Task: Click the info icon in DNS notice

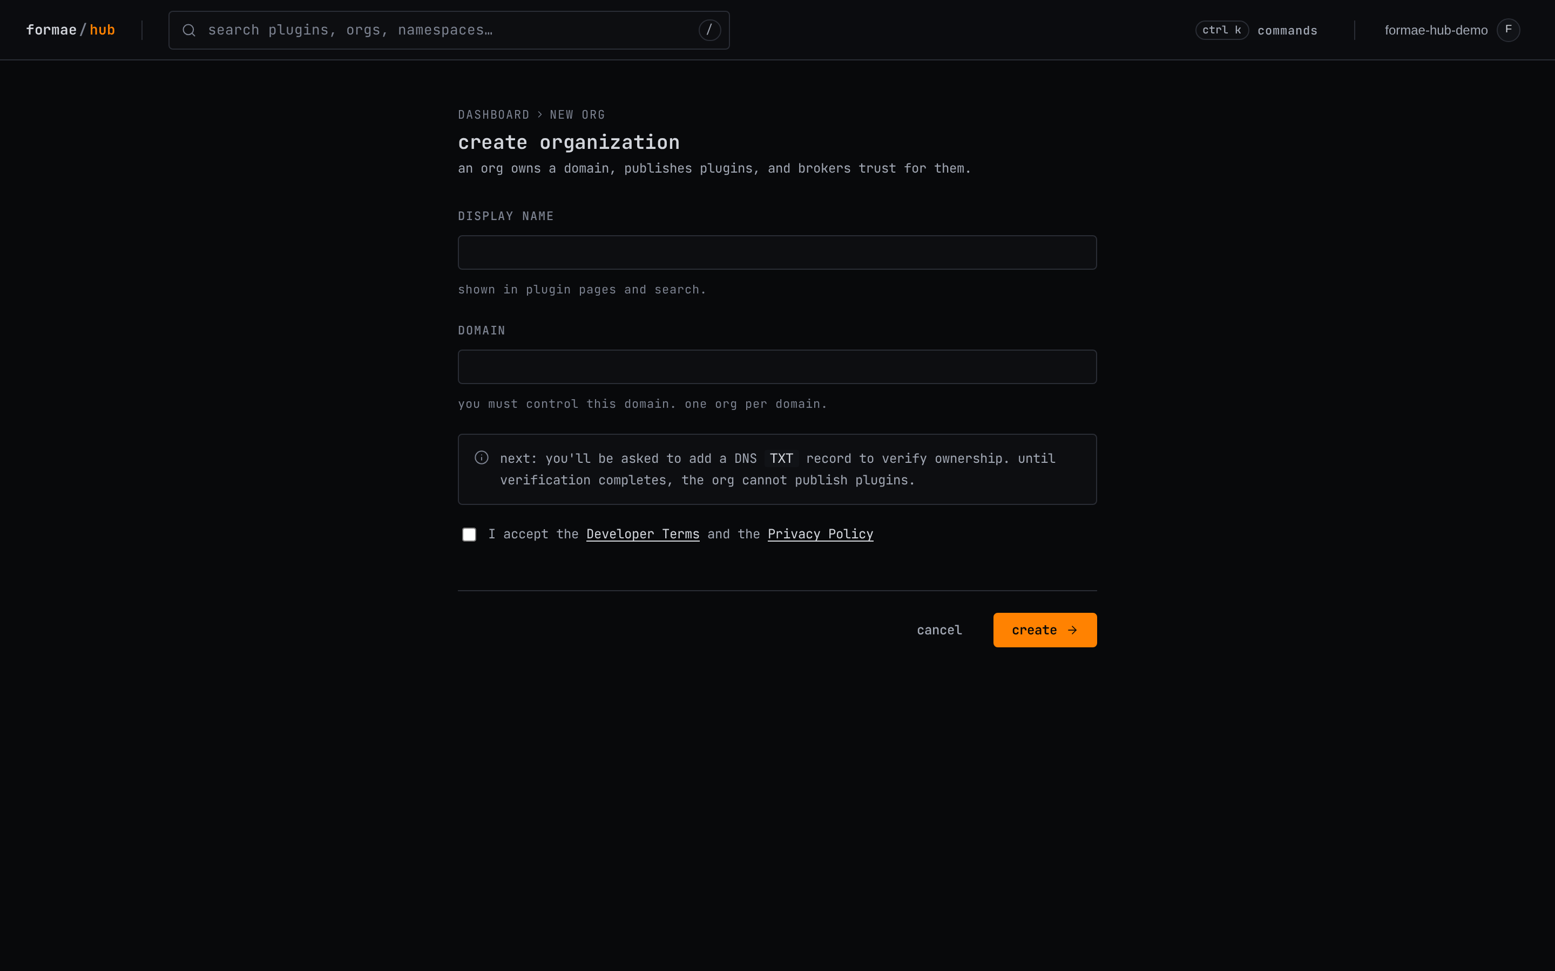Action: 481,457
